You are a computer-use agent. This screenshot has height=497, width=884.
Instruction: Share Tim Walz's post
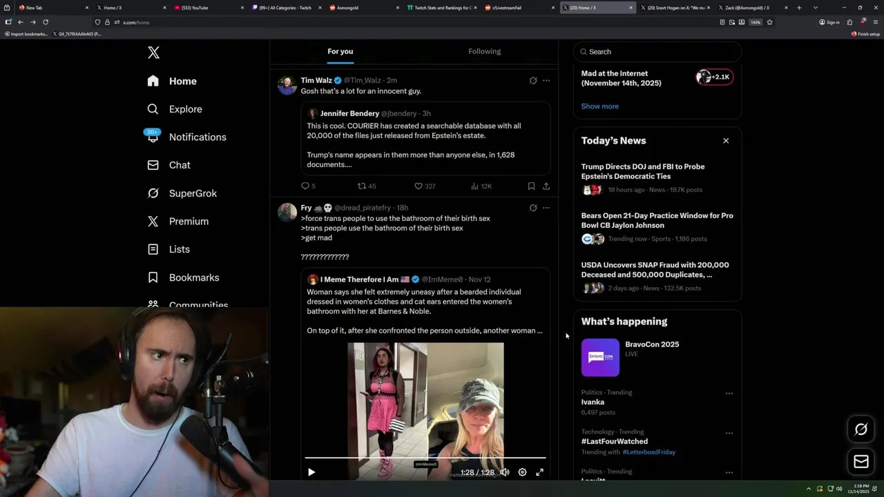tap(546, 186)
